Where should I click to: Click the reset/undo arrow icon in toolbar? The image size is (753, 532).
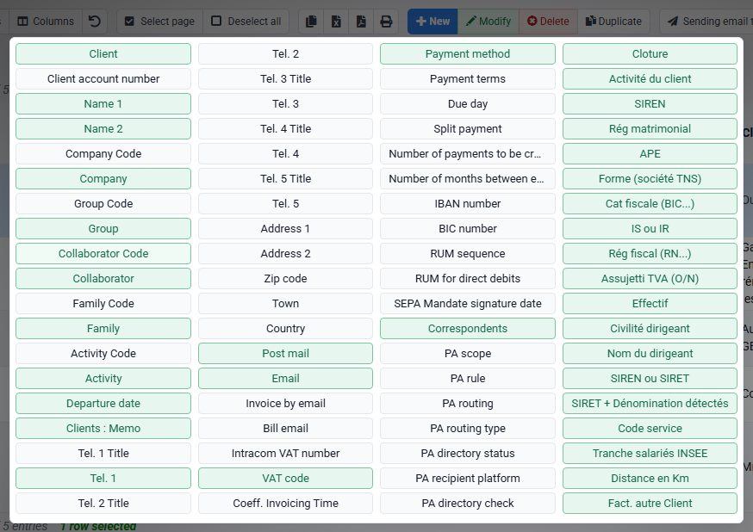[x=95, y=22]
